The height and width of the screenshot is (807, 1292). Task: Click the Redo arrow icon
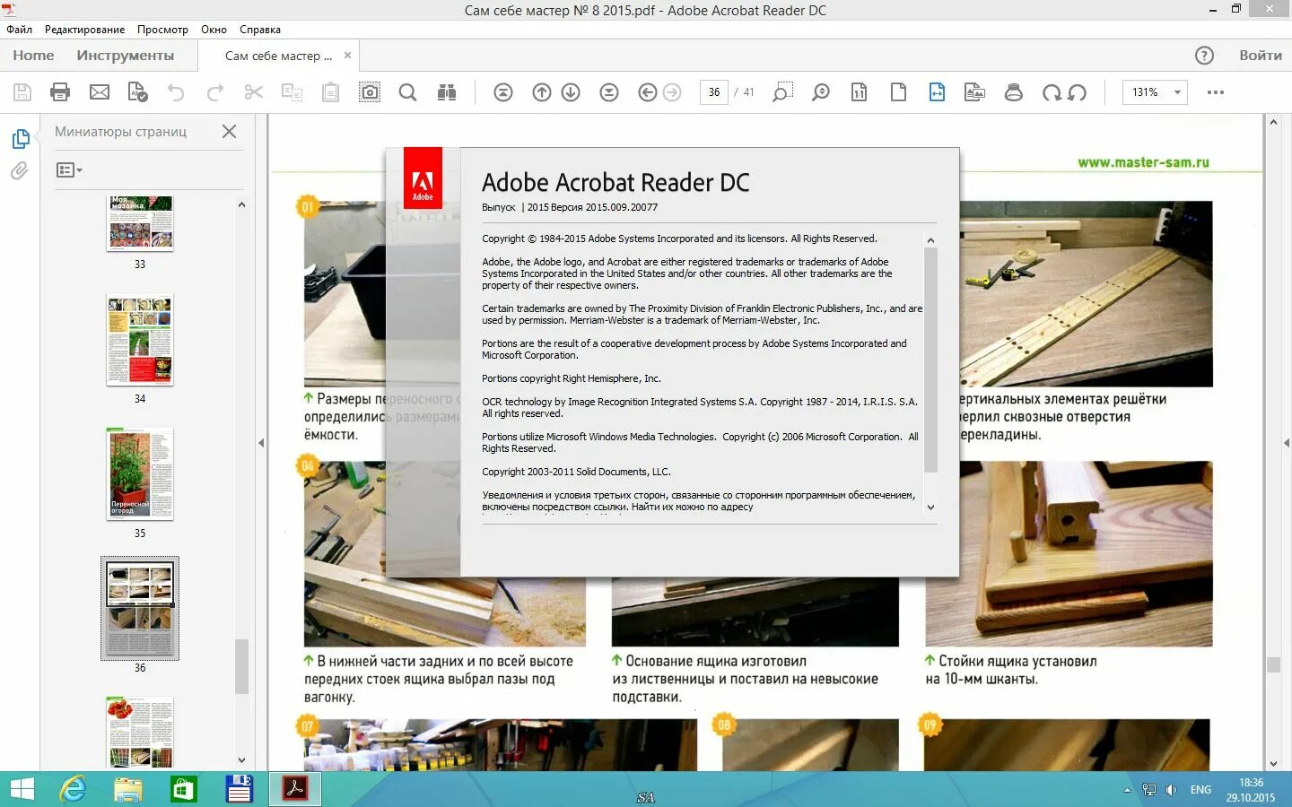point(215,92)
